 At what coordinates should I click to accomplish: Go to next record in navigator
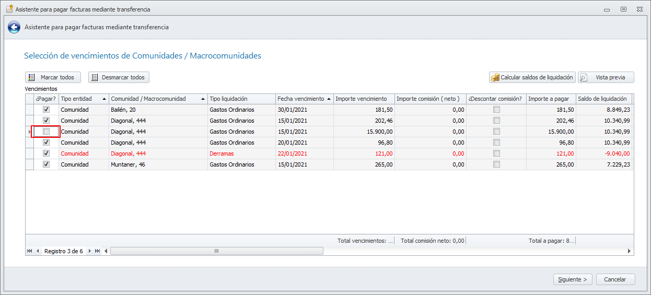pyautogui.click(x=89, y=251)
